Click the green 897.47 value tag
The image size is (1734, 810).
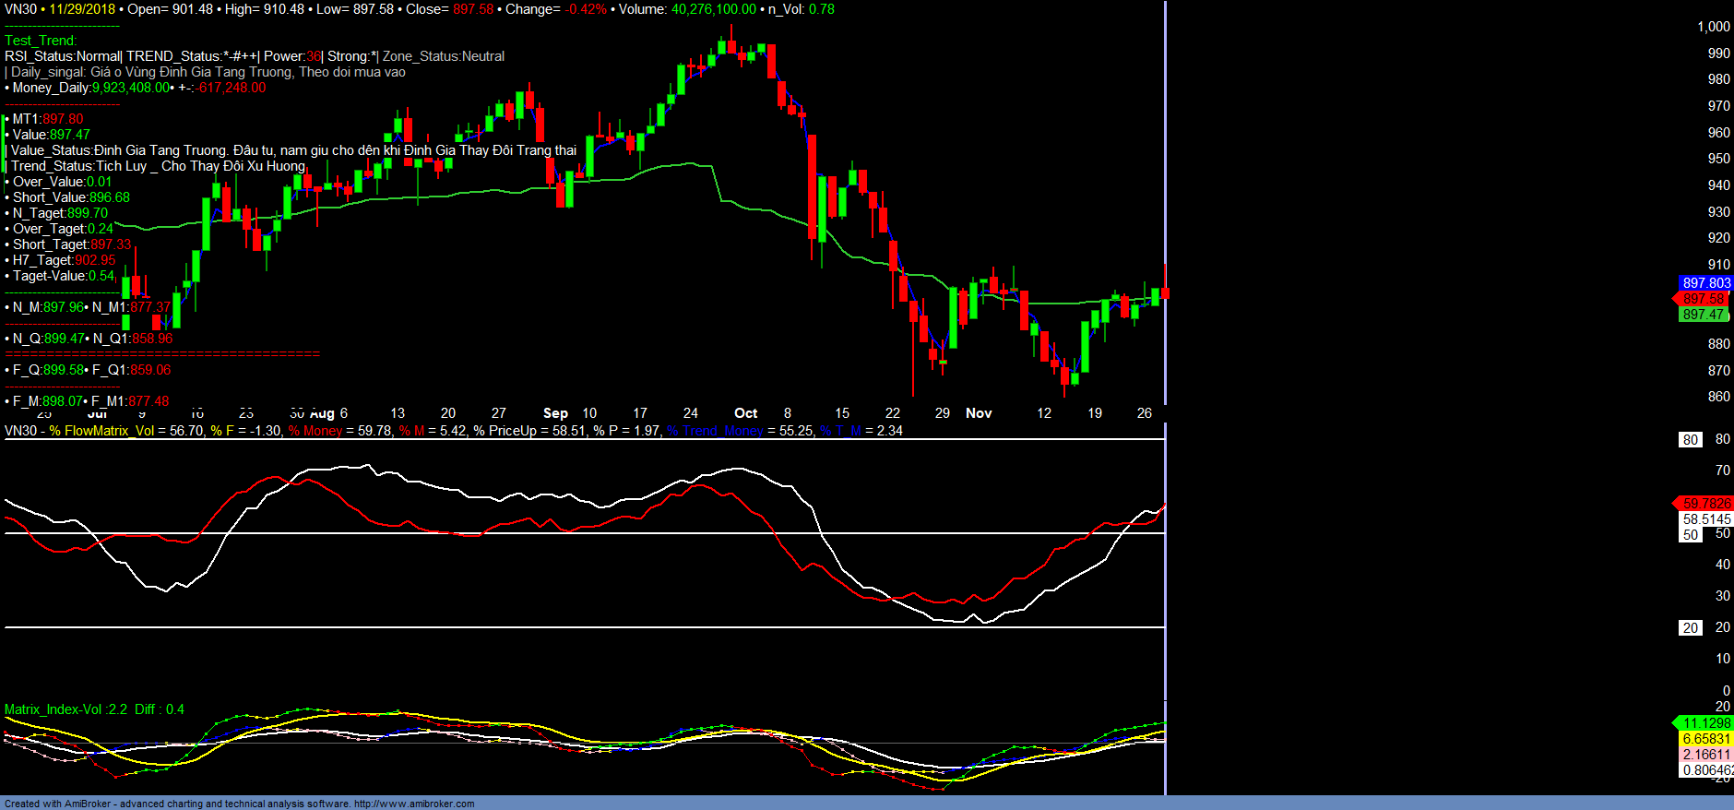click(x=1703, y=315)
